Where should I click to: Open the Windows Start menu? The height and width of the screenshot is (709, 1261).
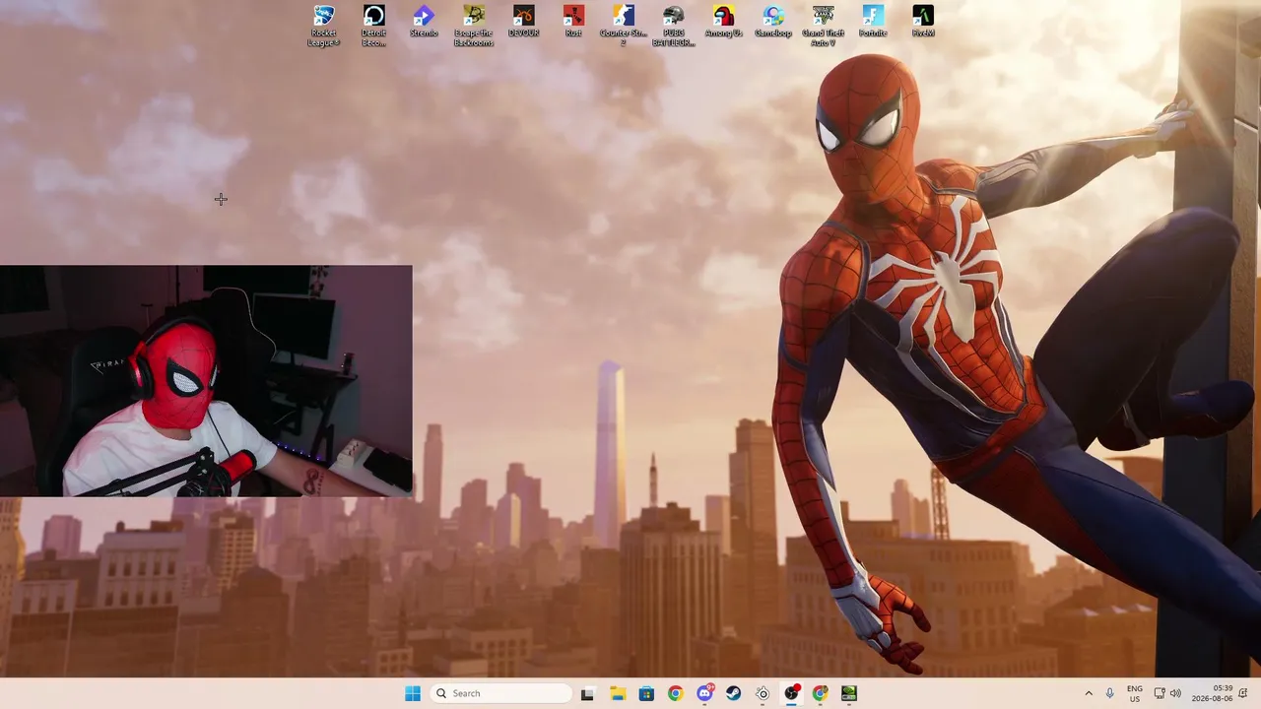[413, 693]
